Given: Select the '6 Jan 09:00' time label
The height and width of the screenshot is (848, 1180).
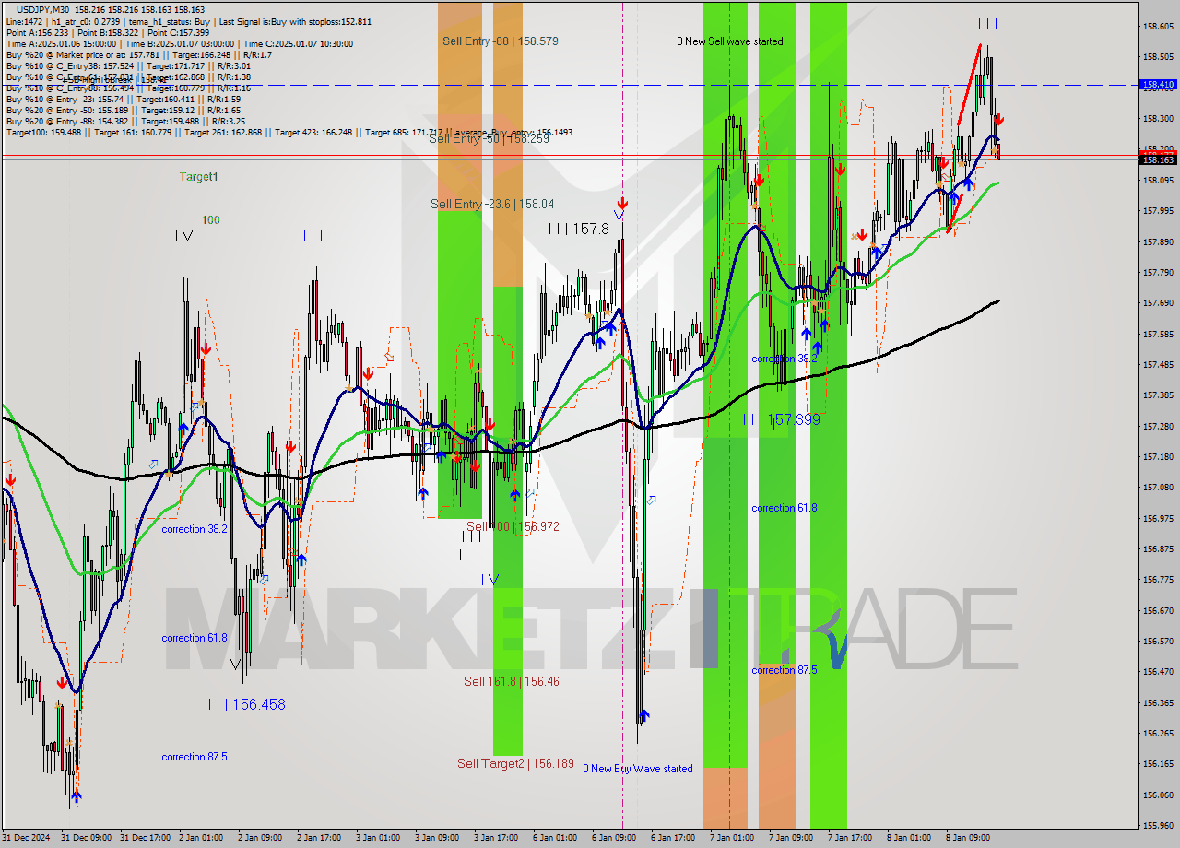Looking at the screenshot, I should click(614, 838).
